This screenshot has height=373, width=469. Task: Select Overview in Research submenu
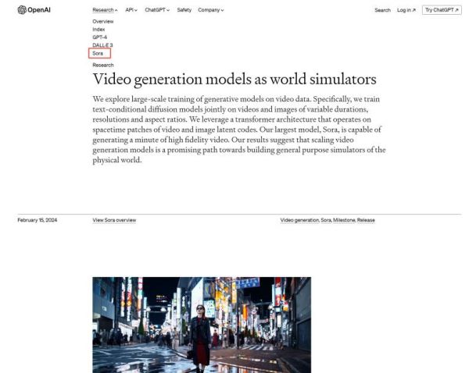[102, 21]
